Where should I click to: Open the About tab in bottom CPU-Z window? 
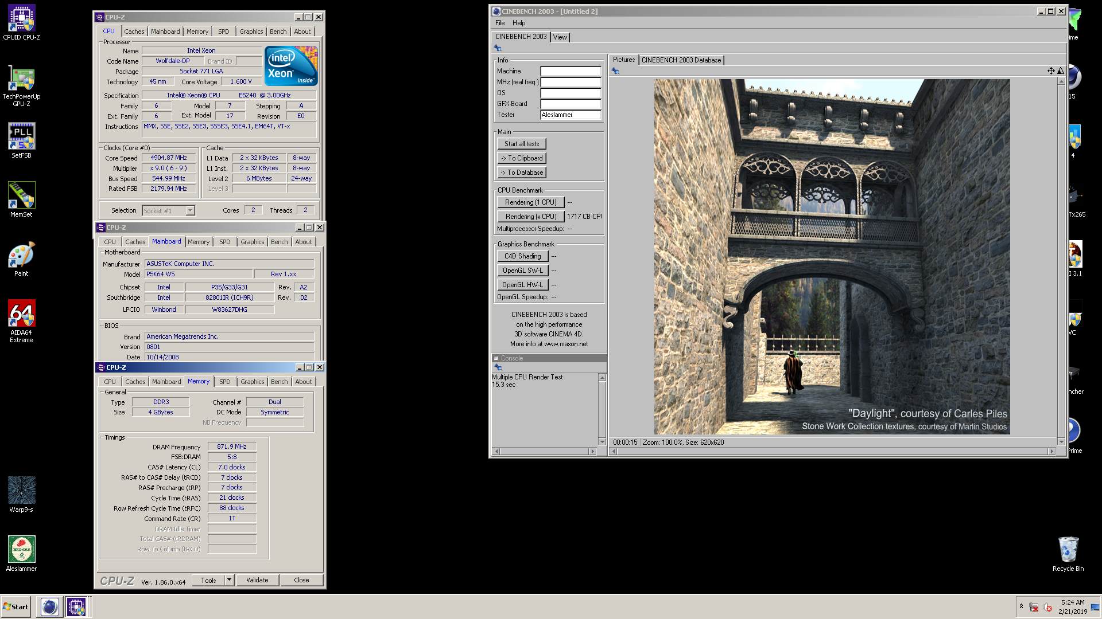point(304,382)
